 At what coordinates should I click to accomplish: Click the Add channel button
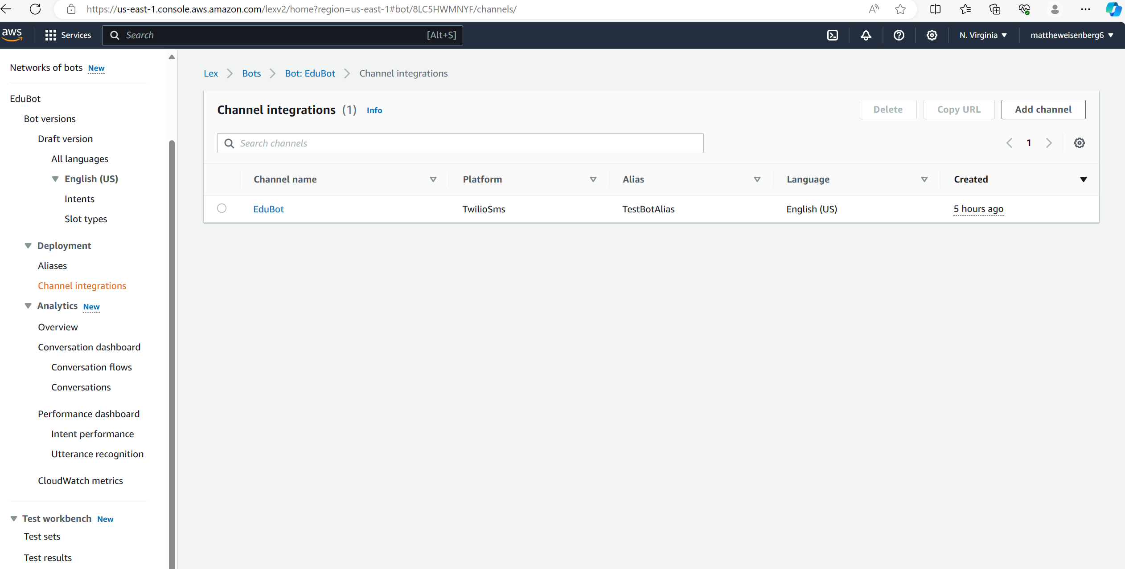click(1043, 110)
